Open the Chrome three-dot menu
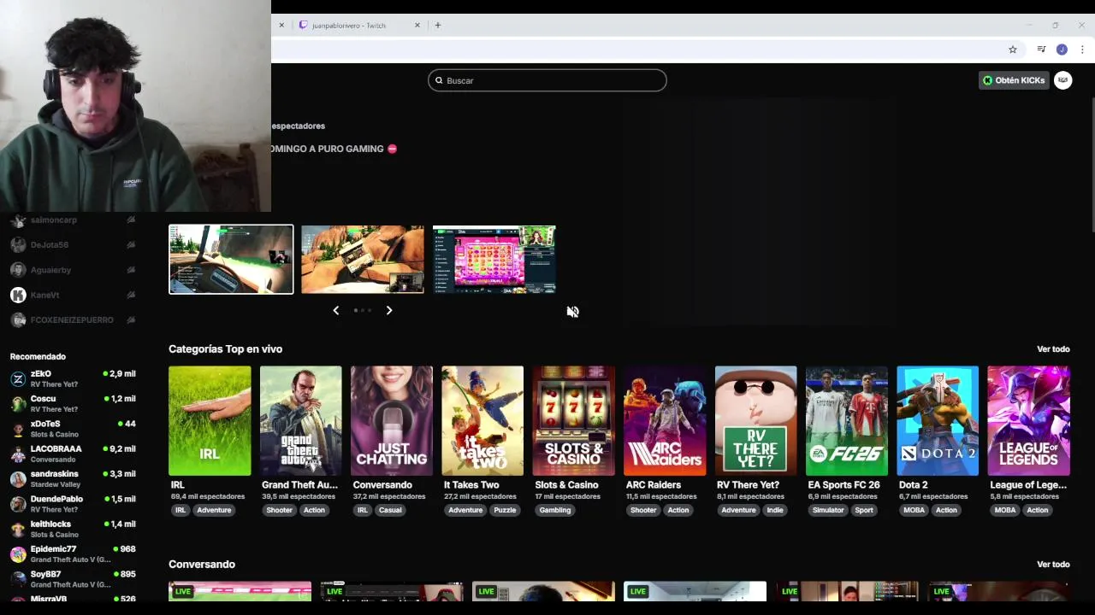The image size is (1095, 615). 1082,50
